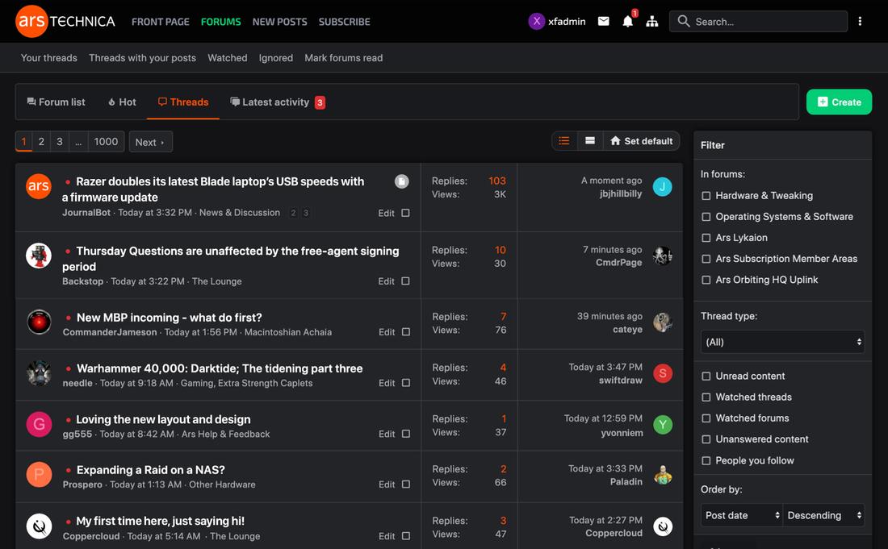Viewport: 888px width, 549px height.
Task: Click the article icon on Razer thread
Action: tap(401, 182)
